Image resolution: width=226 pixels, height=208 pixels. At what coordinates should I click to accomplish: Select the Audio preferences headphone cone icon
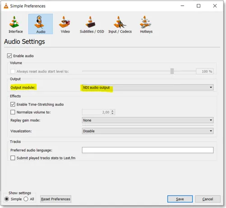point(40,22)
